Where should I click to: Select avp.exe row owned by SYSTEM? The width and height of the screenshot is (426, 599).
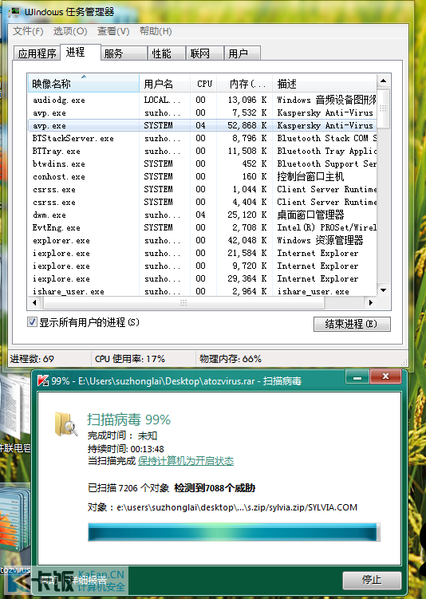202,125
